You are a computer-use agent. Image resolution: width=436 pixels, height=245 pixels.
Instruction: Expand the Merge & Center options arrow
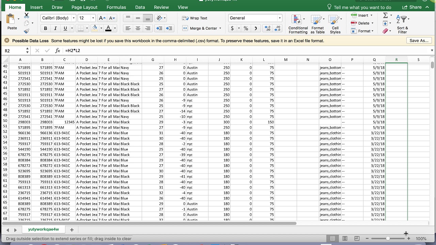click(x=220, y=28)
